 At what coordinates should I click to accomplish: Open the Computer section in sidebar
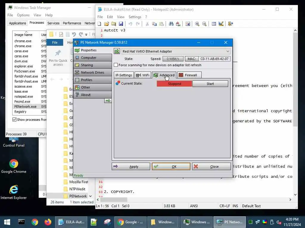tap(93, 58)
